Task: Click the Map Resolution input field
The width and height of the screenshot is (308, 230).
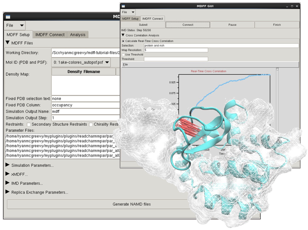Action: pos(175,50)
